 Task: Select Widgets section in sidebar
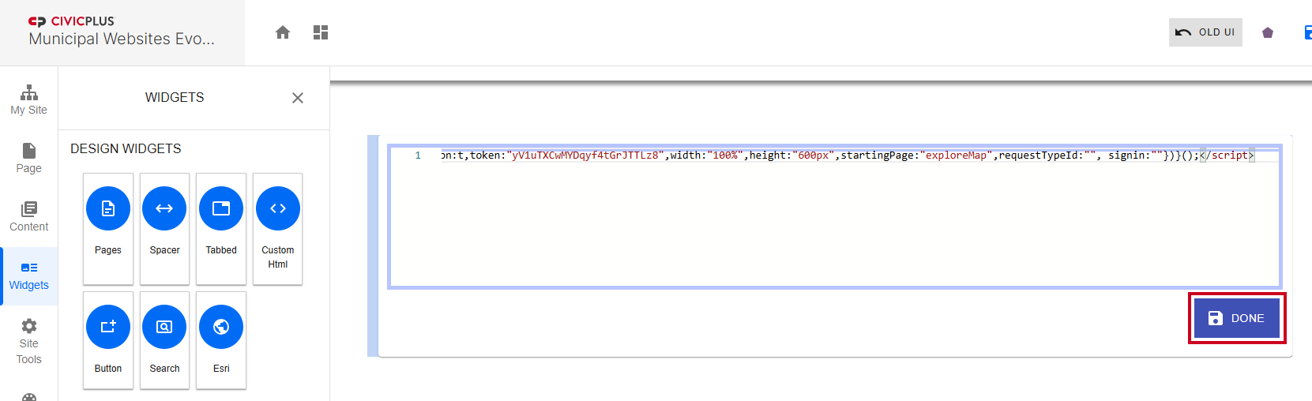tap(29, 276)
